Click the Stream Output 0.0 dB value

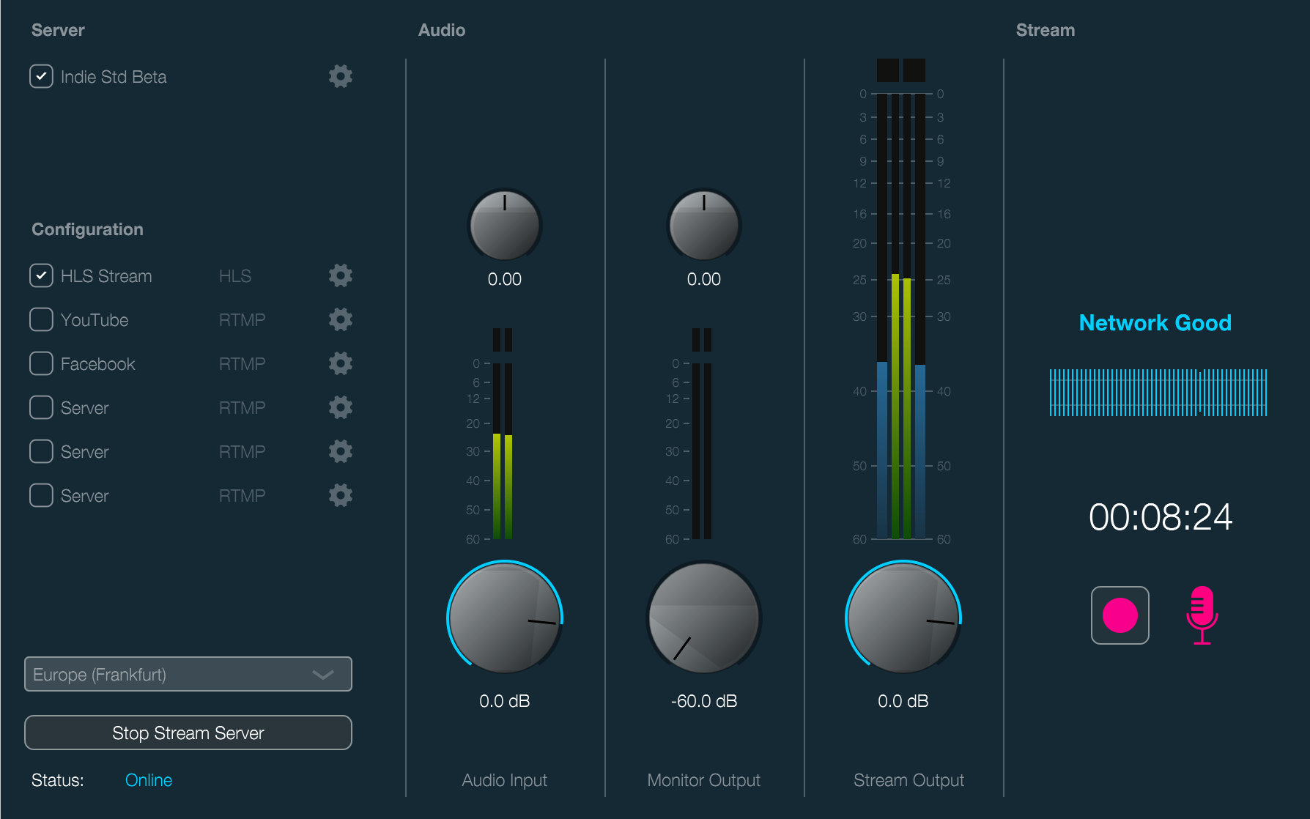pos(903,701)
